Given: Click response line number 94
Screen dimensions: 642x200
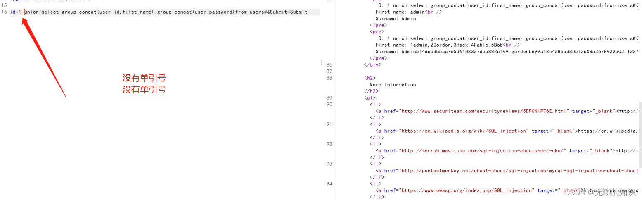Looking at the screenshot, I should (x=329, y=184).
